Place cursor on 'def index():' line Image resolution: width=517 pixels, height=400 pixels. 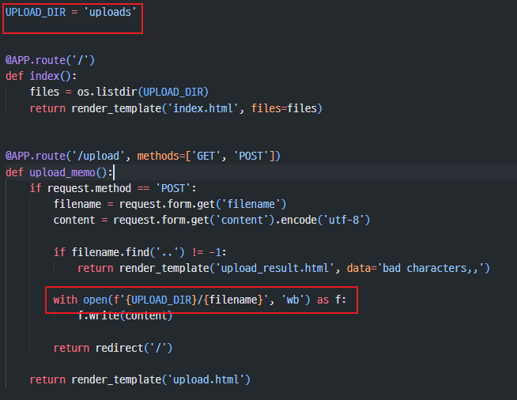(x=41, y=76)
